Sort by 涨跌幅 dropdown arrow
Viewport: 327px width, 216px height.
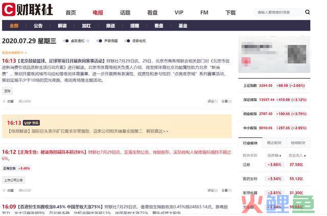click(280, 156)
